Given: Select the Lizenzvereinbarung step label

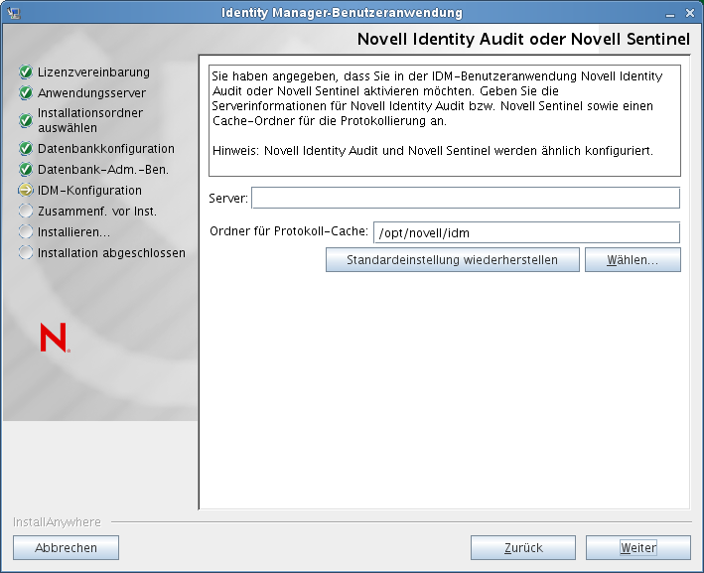Looking at the screenshot, I should click(x=93, y=72).
